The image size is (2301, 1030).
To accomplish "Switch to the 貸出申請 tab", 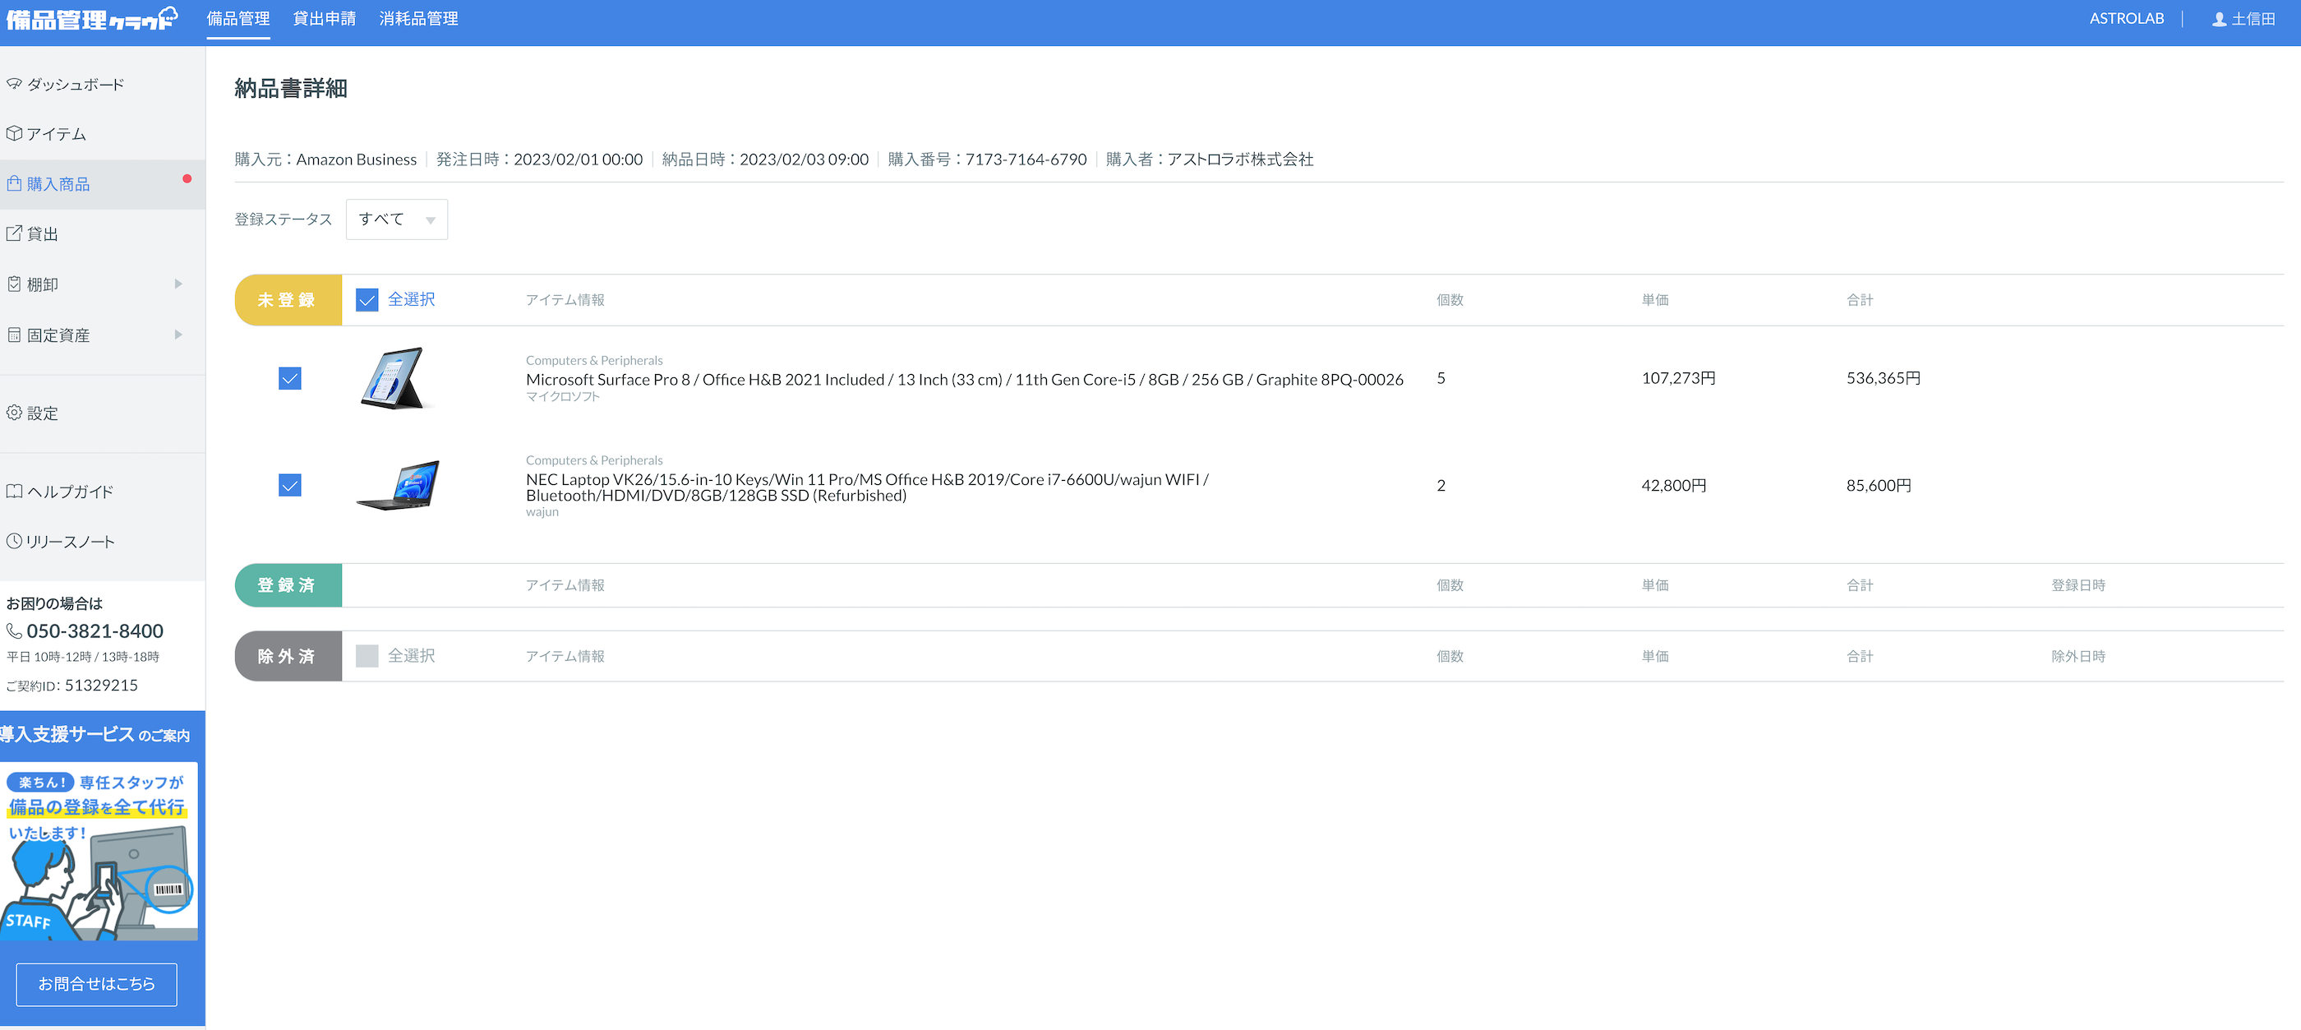I will [325, 19].
